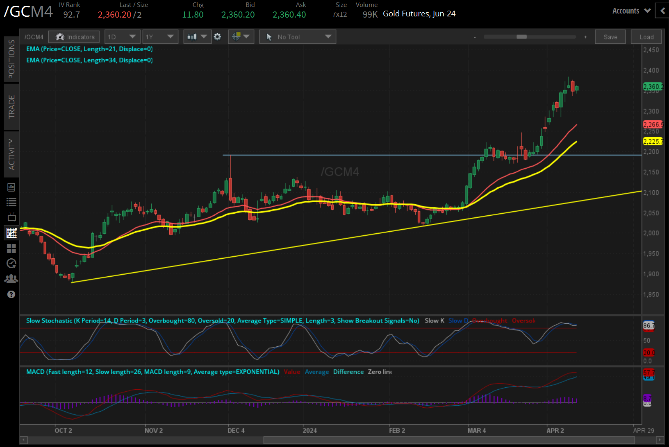669x447 pixels.
Task: Open the TV media icon in sidebar
Action: [x=11, y=217]
